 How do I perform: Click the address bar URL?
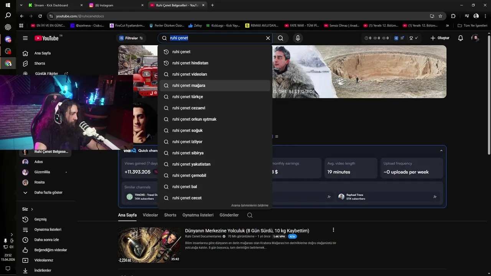[80, 16]
